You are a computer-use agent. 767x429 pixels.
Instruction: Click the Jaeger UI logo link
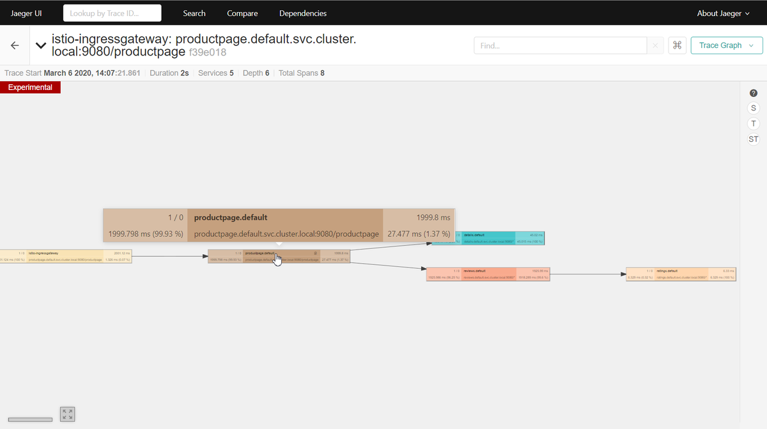[26, 13]
